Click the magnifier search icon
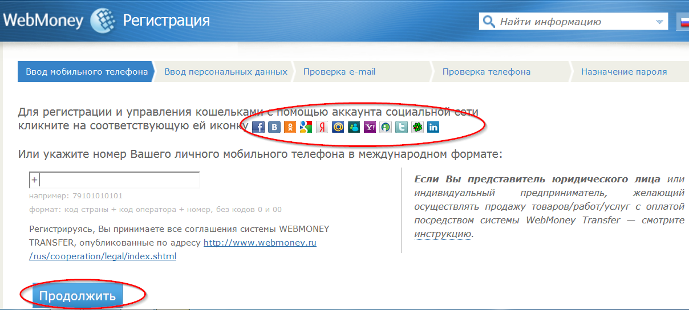Screen dimensions: 689x310 tap(489, 22)
